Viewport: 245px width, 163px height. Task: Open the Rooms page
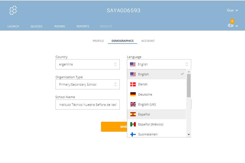coord(59,26)
